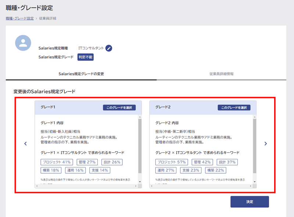Image resolution: width=294 pixels, height=217 pixels.
Task: Click the ITコンサルタント job type value
Action: (91, 48)
